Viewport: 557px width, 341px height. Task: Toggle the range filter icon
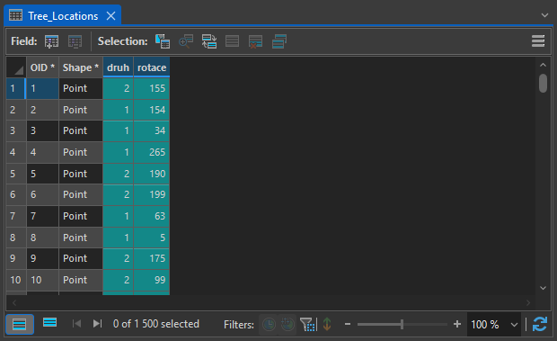[287, 324]
